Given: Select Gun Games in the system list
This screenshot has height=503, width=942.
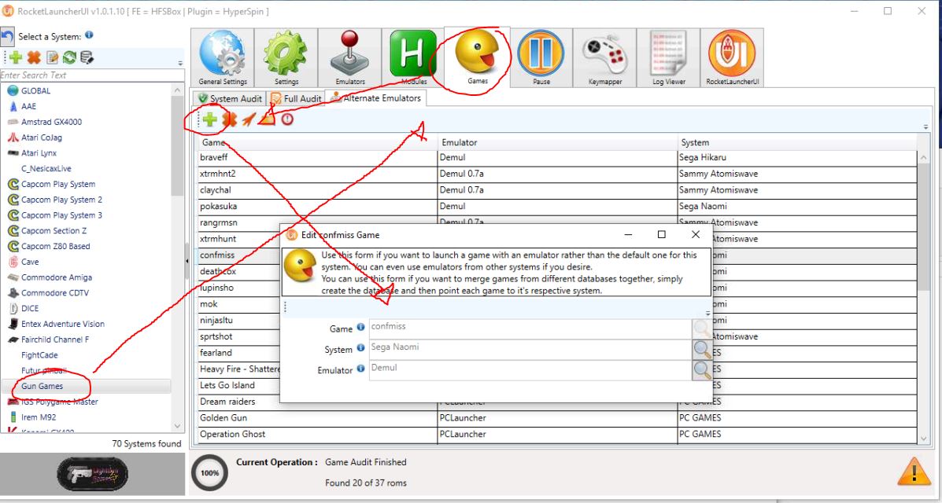Looking at the screenshot, I should (42, 386).
